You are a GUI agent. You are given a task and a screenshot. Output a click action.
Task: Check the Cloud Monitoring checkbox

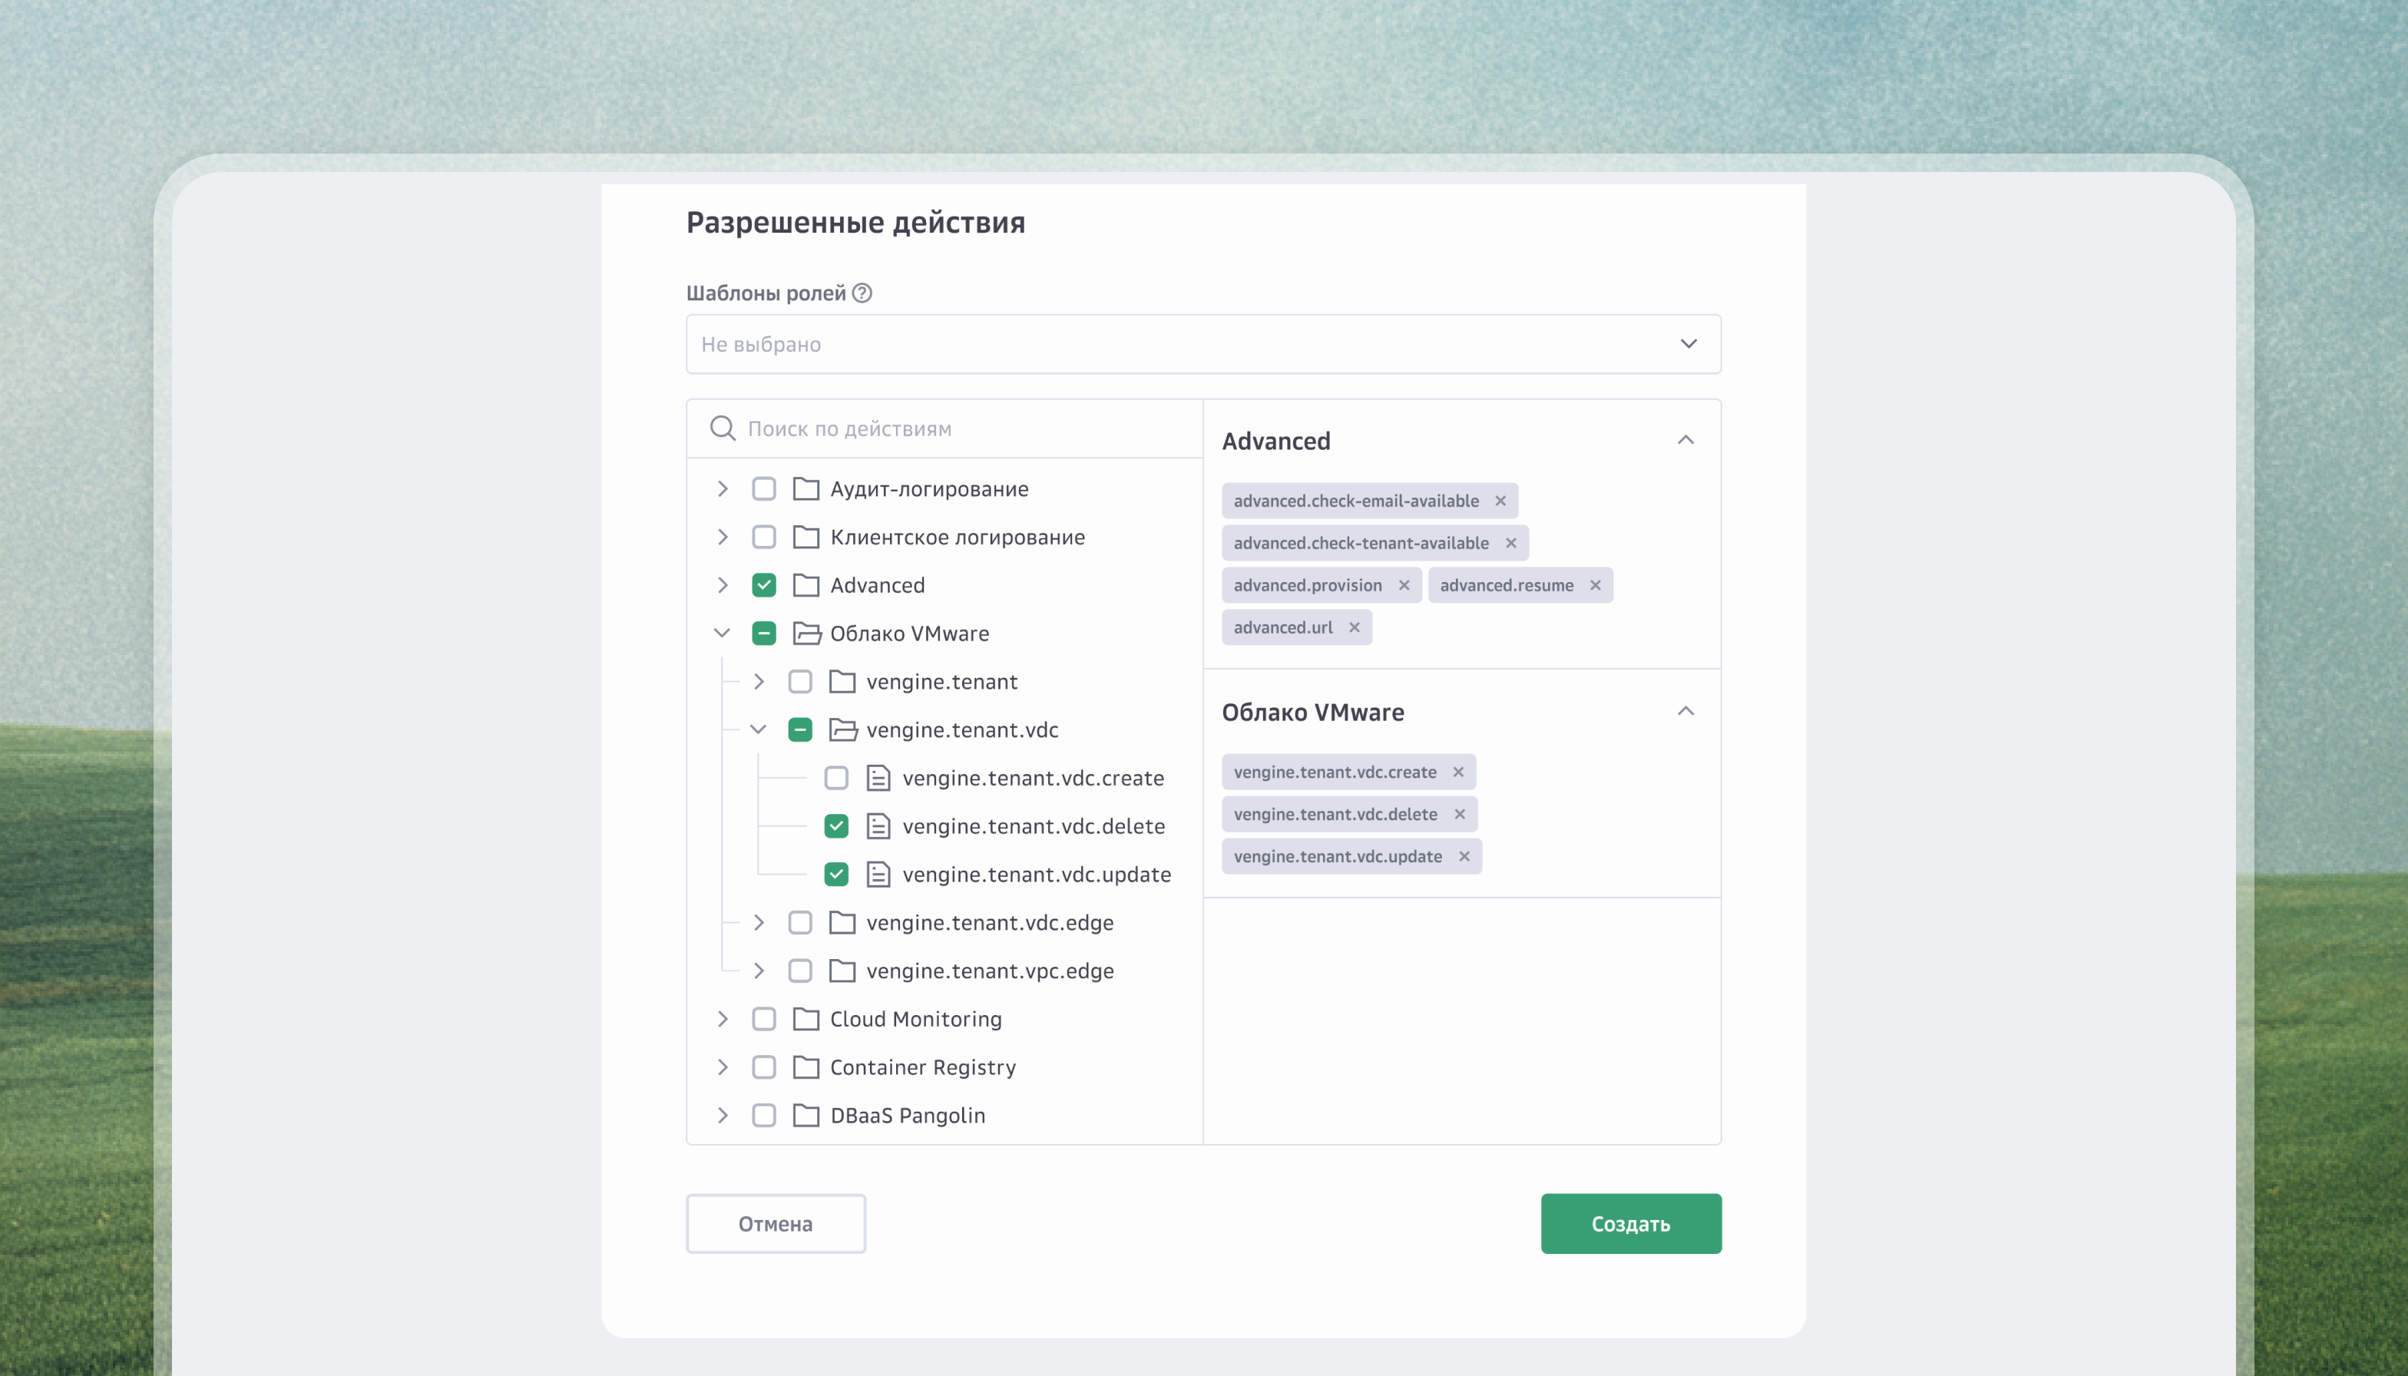pos(763,1019)
